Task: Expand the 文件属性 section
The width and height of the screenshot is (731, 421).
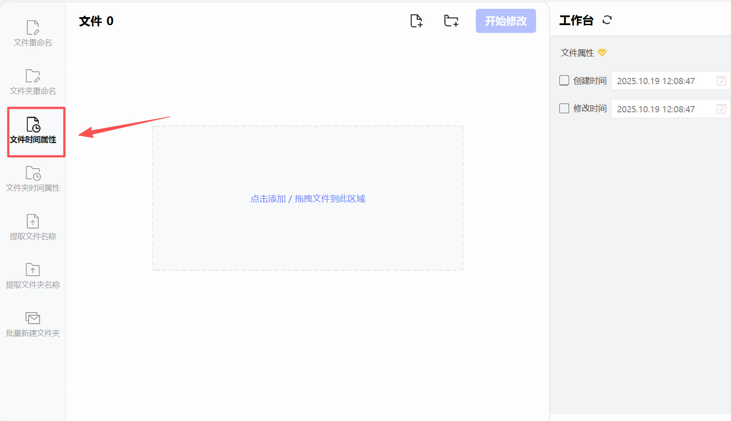Action: [578, 52]
